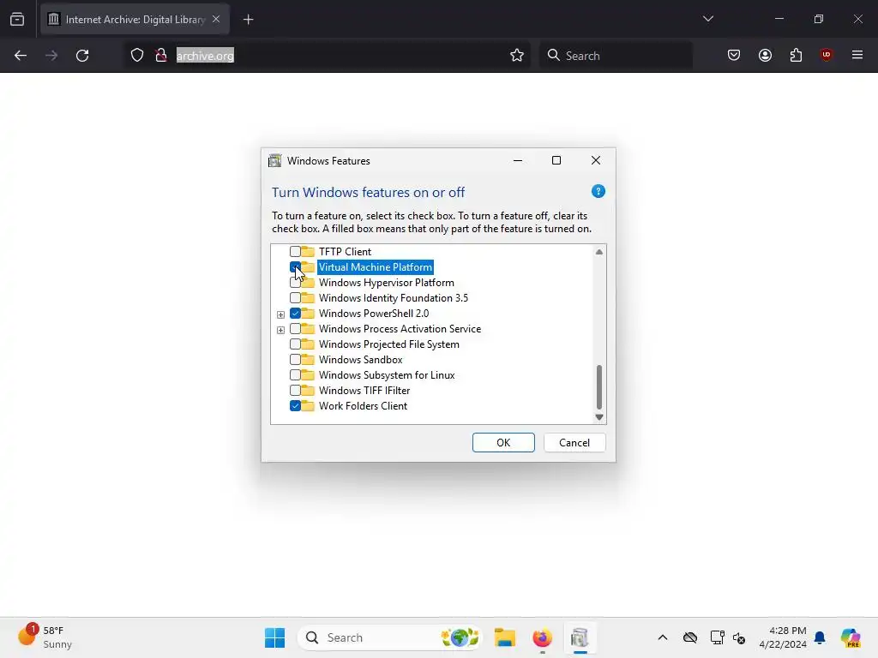Open the Firefox View icon
878x658 pixels.
pos(17,20)
